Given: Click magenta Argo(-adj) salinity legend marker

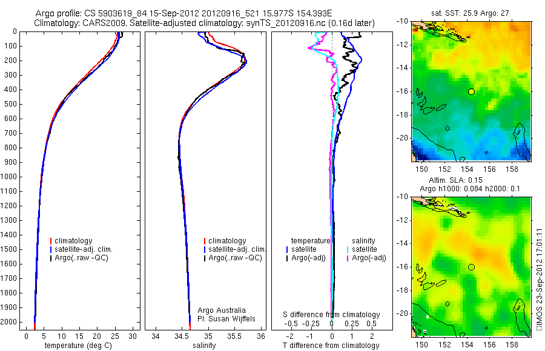Looking at the screenshot, I should (348, 258).
